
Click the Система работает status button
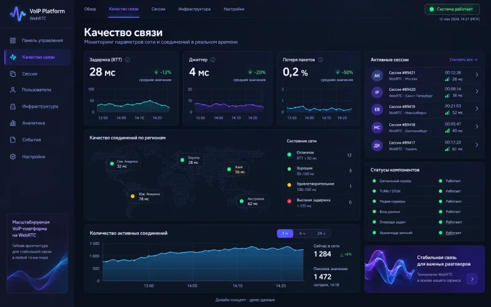pyautogui.click(x=452, y=9)
